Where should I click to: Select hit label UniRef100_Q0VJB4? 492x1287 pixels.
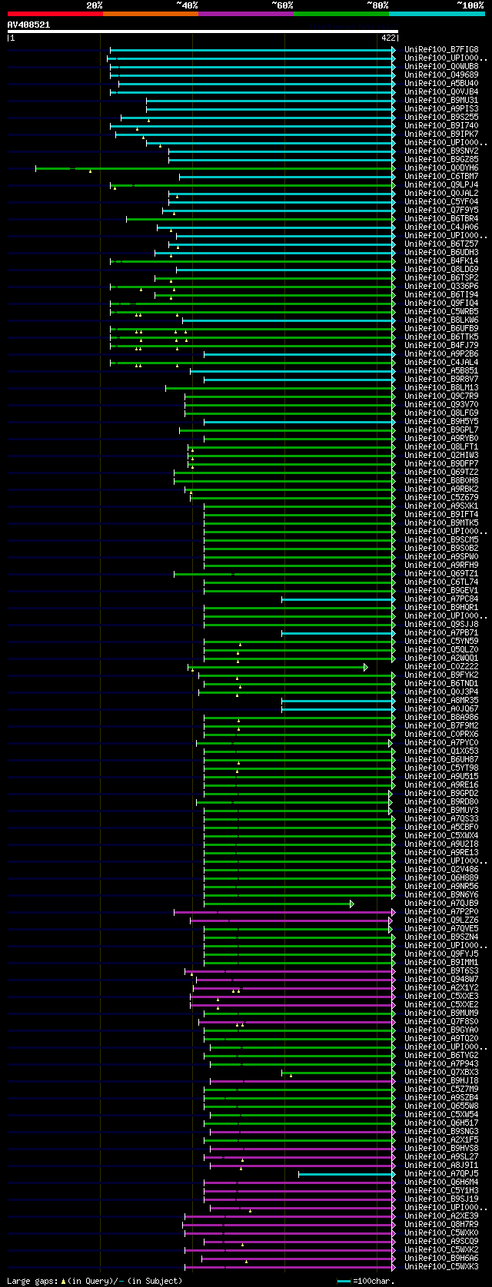click(441, 92)
